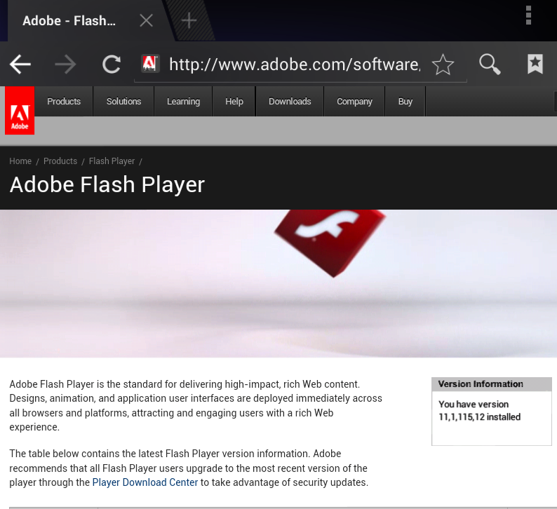Open the Solutions menu

pyautogui.click(x=123, y=102)
